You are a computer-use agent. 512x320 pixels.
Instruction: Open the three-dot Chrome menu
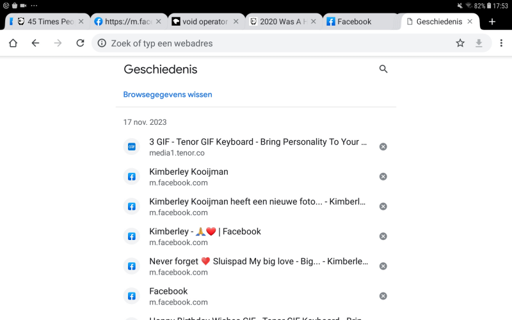pos(501,43)
